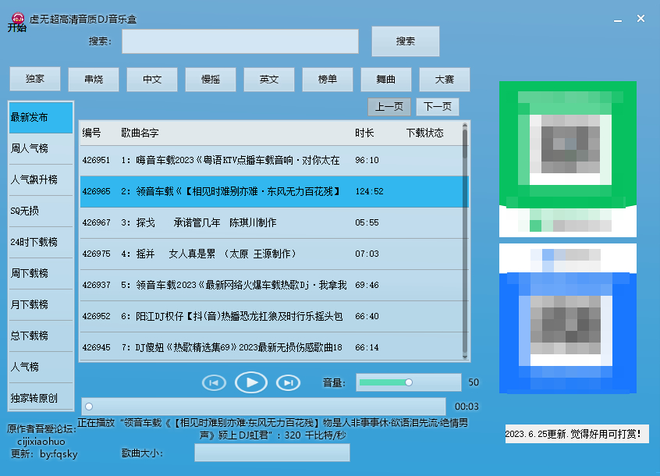Open the 独家 category
This screenshot has width=660, height=476.
click(x=35, y=79)
